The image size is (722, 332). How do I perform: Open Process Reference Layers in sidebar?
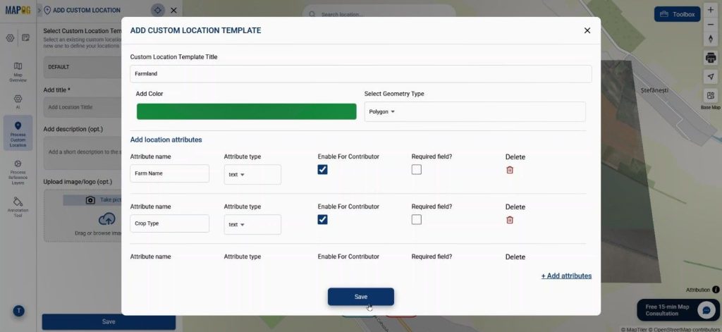[x=18, y=173]
